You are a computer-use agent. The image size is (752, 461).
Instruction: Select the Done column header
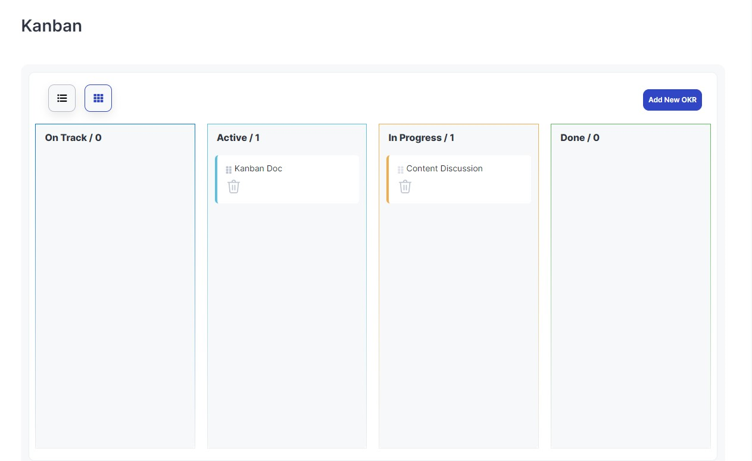click(x=579, y=137)
